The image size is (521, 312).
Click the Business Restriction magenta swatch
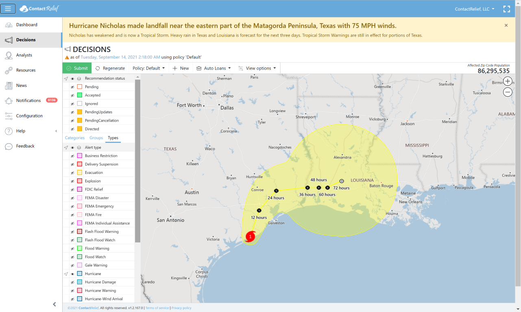[79, 156]
